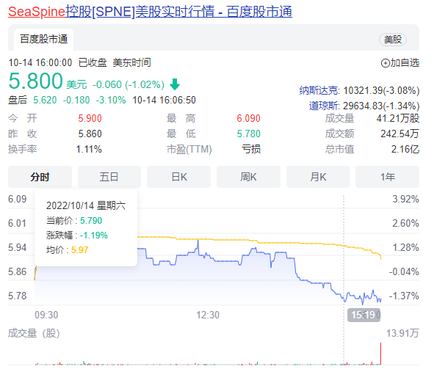The image size is (448, 369).
Task: Switch to the 日K chart tab
Action: 179,177
